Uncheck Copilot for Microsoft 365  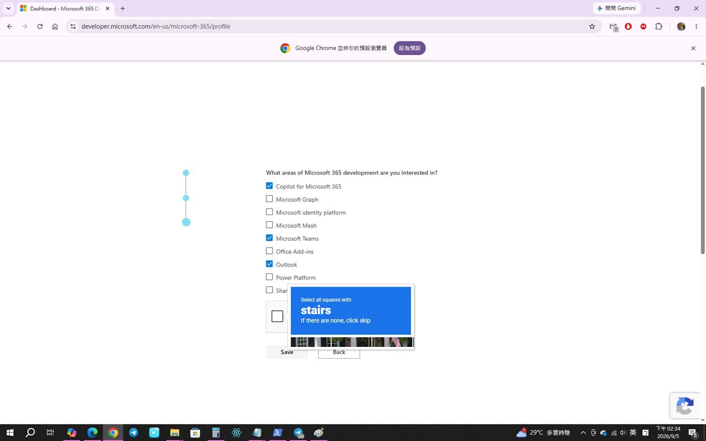(x=269, y=186)
